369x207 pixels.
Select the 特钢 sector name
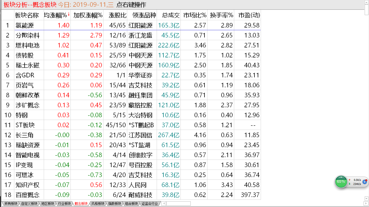click(21, 115)
